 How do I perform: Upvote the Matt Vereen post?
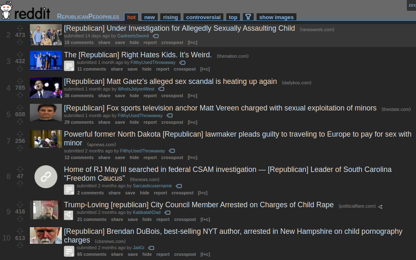coord(20,108)
